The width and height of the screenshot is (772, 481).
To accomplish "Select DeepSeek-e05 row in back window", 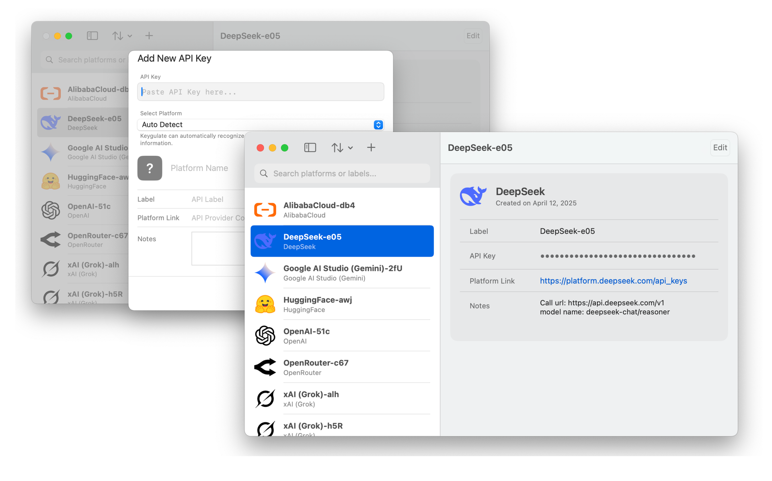I will click(x=83, y=123).
